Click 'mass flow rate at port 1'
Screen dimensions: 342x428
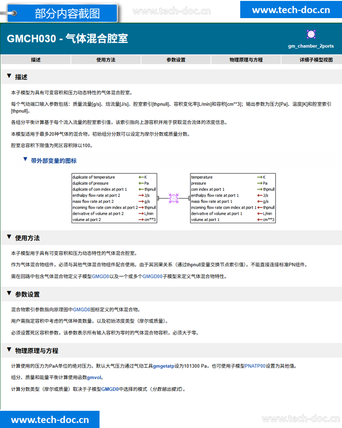point(212,202)
